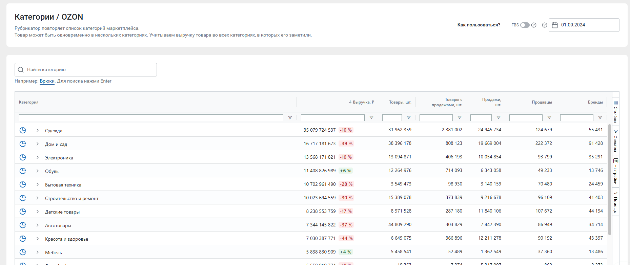Expand the Обувь category
630x265 pixels.
tap(38, 171)
